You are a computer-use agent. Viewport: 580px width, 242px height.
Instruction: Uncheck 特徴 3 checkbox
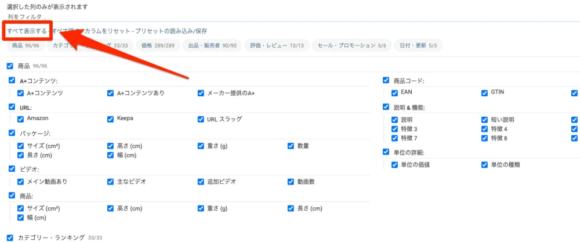394,129
